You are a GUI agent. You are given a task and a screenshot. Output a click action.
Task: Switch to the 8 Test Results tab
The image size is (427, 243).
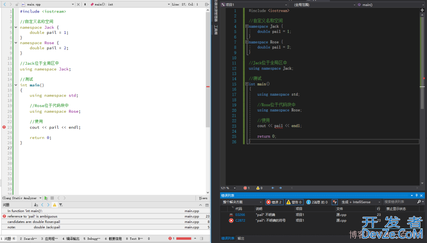click(135, 239)
